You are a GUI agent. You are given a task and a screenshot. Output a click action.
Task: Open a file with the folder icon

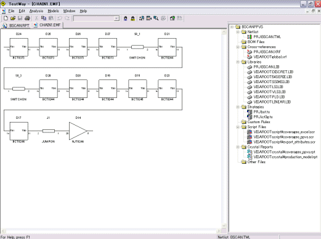point(13,18)
